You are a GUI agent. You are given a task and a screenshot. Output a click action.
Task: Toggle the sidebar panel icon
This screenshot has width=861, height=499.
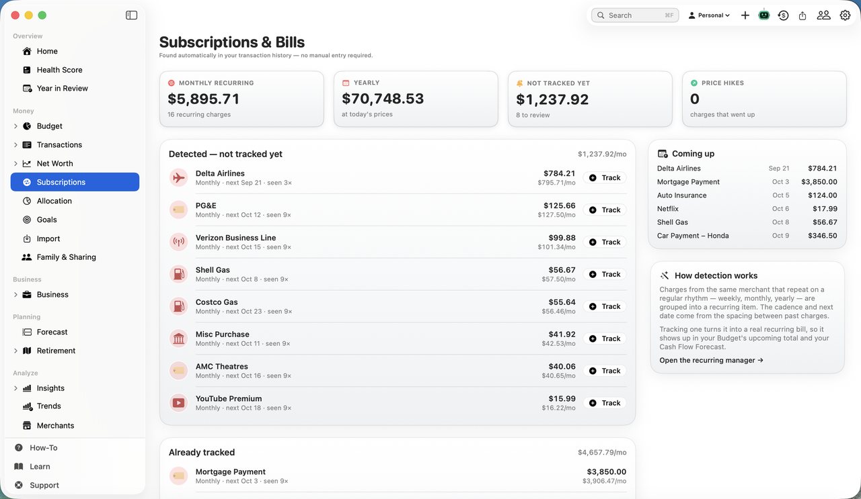(x=131, y=15)
